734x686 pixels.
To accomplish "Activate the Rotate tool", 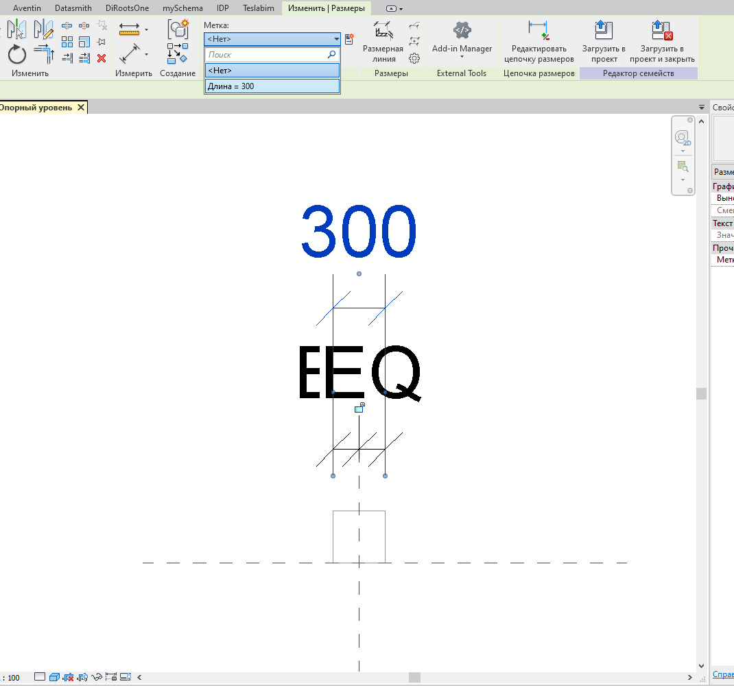I will coord(17,54).
